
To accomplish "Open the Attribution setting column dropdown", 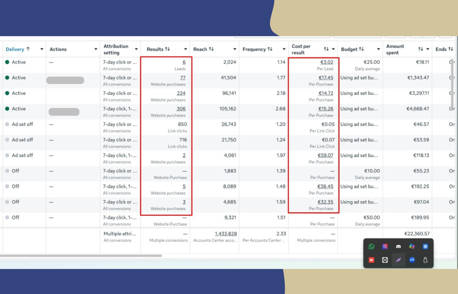I will (x=136, y=49).
